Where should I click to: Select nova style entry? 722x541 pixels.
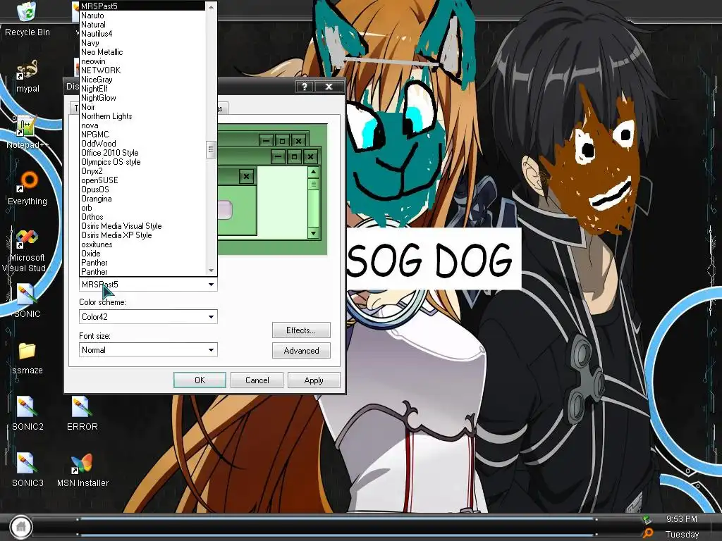(142, 125)
